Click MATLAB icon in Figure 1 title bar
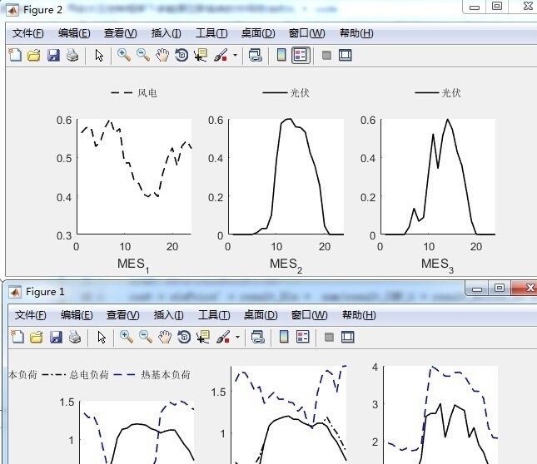Image resolution: width=537 pixels, height=464 pixels. (x=15, y=292)
